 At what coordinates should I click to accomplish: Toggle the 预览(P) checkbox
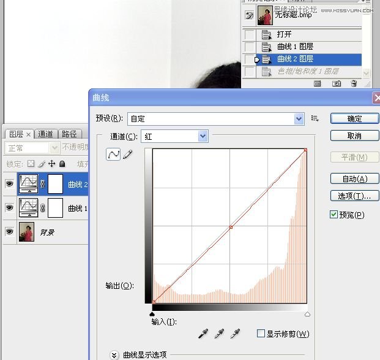click(333, 215)
